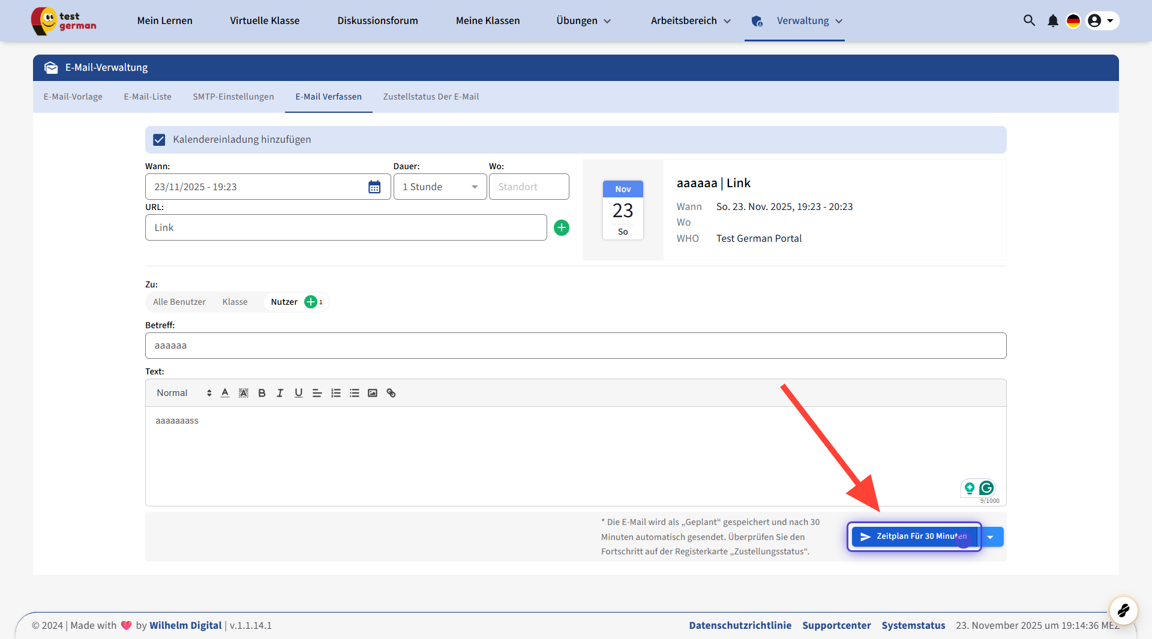Insert an image into the email text
The width and height of the screenshot is (1152, 639).
tap(373, 393)
